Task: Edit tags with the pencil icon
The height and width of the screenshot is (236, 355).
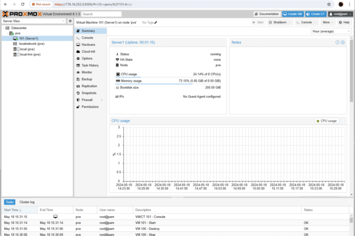Action: pyautogui.click(x=156, y=22)
